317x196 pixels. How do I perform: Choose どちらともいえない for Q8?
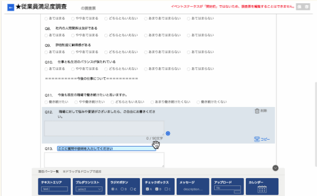[106, 35]
